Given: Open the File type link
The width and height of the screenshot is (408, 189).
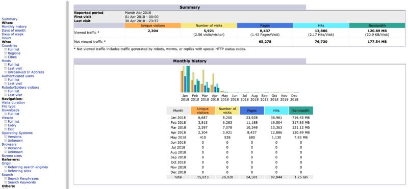Looking at the screenshot, I should pos(9,106).
